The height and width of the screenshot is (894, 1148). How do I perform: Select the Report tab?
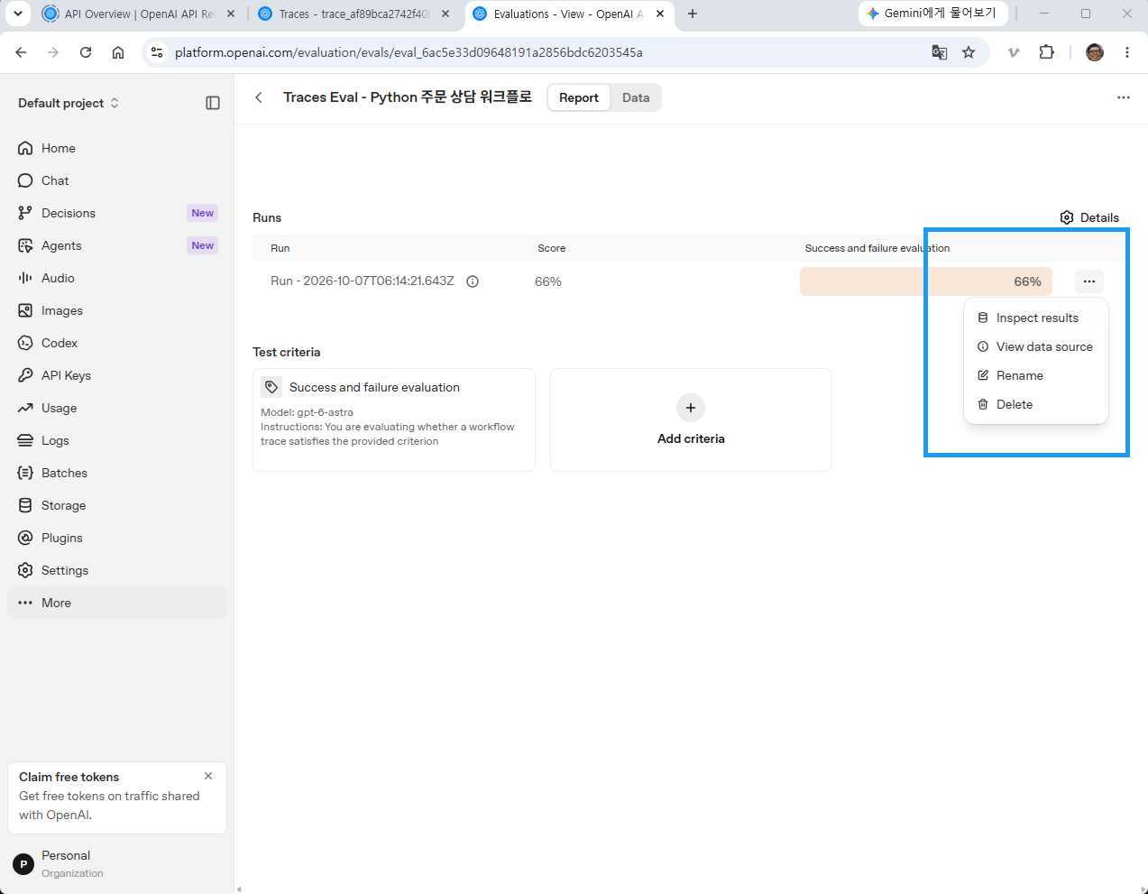tap(579, 97)
